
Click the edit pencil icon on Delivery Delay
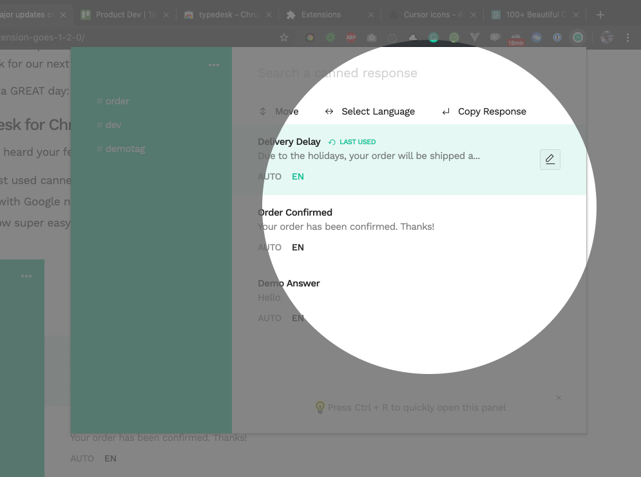[550, 160]
